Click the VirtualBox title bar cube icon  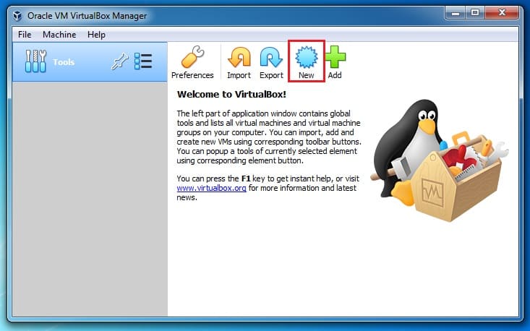(17, 16)
